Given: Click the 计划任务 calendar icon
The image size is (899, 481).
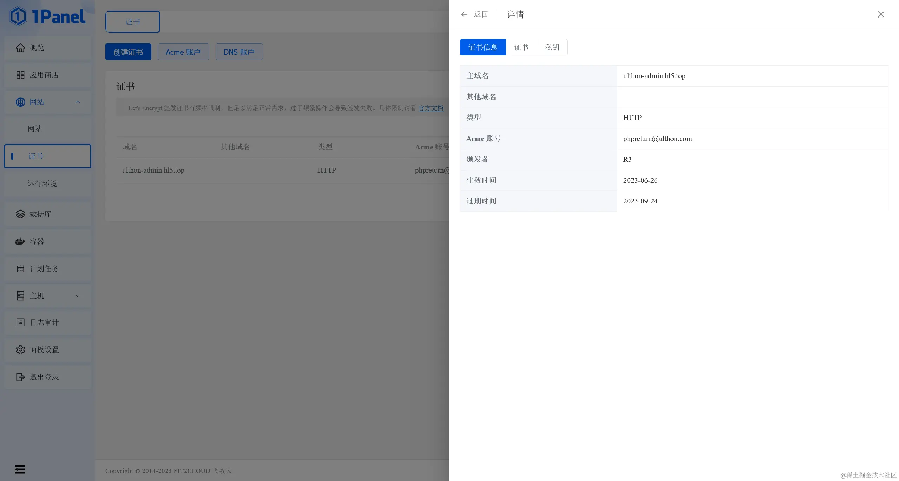Looking at the screenshot, I should click(20, 268).
